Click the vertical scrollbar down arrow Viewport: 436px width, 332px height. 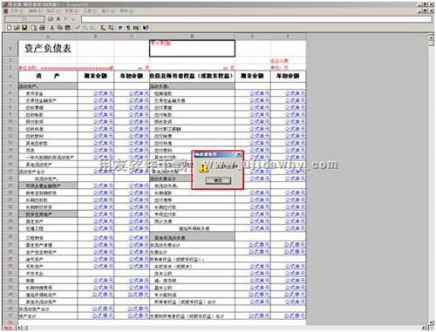point(432,322)
